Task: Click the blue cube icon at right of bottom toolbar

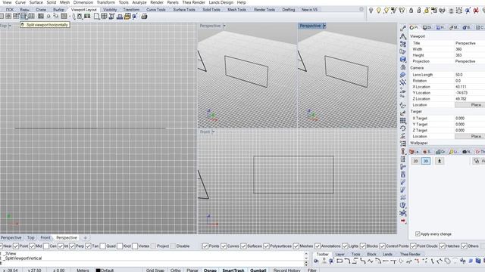Action: tap(478, 261)
